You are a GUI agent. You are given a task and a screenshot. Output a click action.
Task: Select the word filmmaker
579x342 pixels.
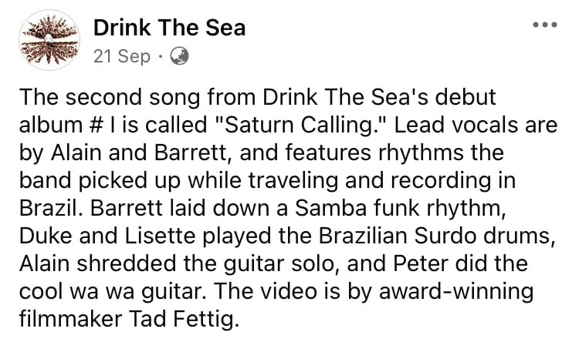click(x=70, y=319)
